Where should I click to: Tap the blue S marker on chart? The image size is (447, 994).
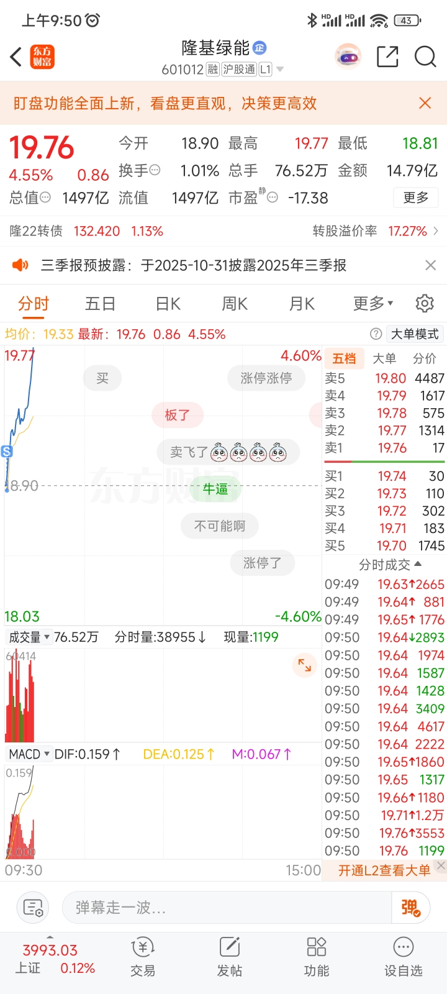[7, 452]
